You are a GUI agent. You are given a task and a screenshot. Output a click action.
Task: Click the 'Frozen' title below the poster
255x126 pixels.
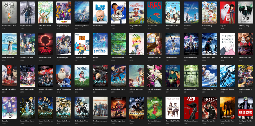95,57
